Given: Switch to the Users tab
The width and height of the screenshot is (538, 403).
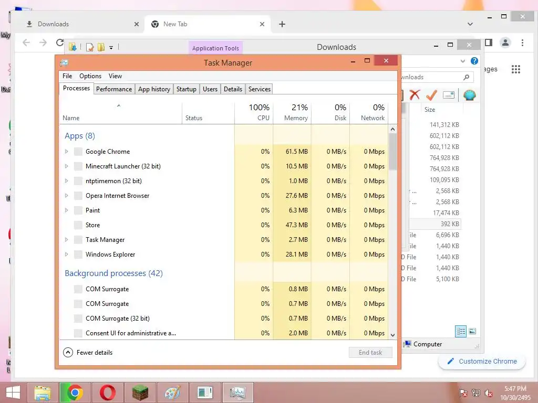Looking at the screenshot, I should coord(210,89).
